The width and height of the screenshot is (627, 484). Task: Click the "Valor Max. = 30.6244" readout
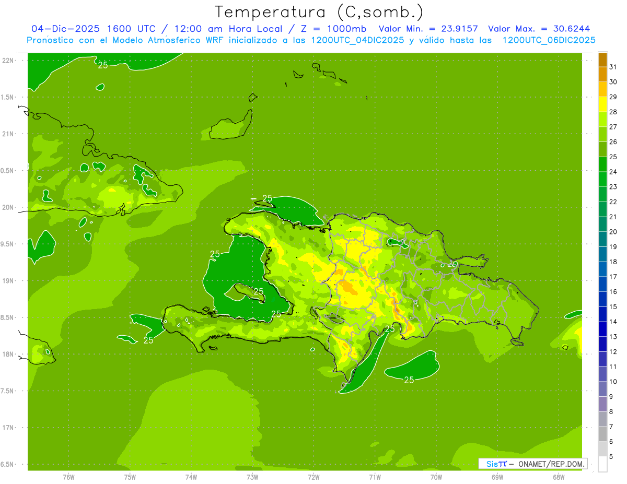539,29
